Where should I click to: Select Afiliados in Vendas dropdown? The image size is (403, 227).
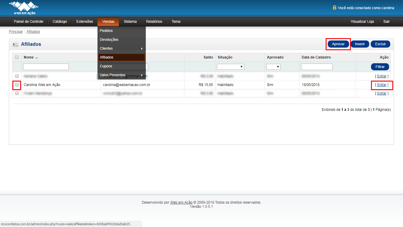[x=121, y=57]
